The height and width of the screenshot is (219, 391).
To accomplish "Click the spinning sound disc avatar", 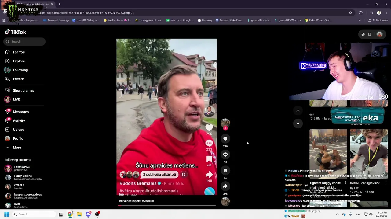I will 225,201.
